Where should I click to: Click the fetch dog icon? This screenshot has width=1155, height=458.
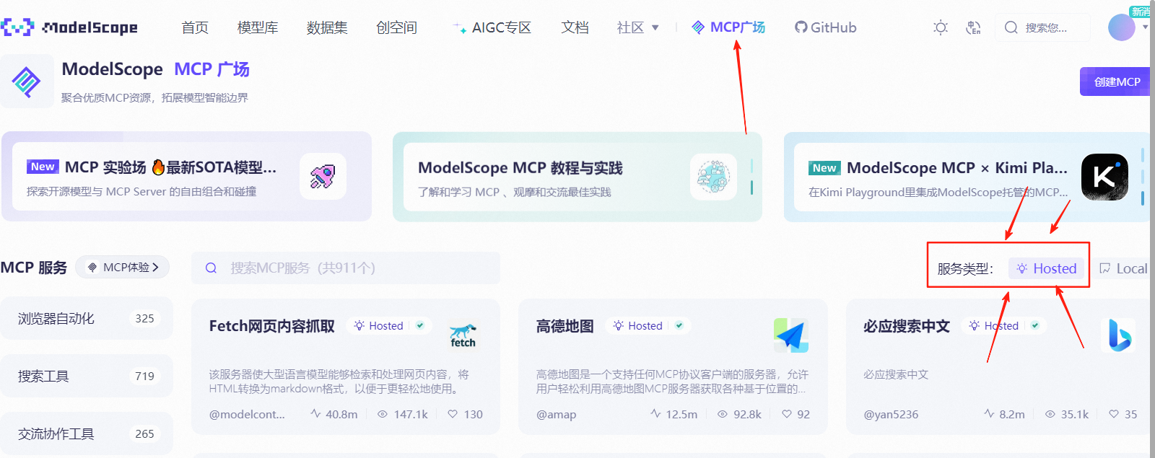pos(463,335)
